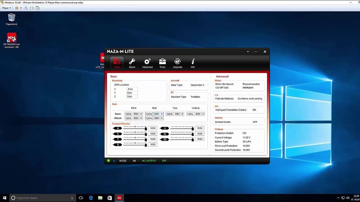
Task: Launch Microsoft Edge from the taskbar
Action: [x=91, y=198]
